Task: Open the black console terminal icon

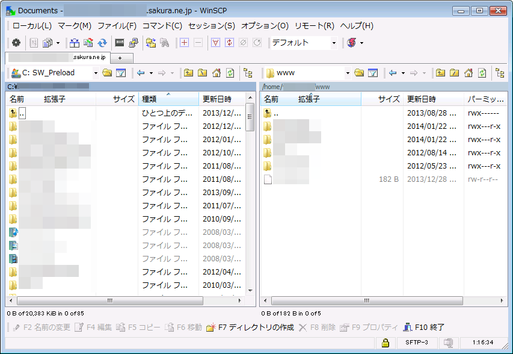Action: pyautogui.click(x=120, y=43)
